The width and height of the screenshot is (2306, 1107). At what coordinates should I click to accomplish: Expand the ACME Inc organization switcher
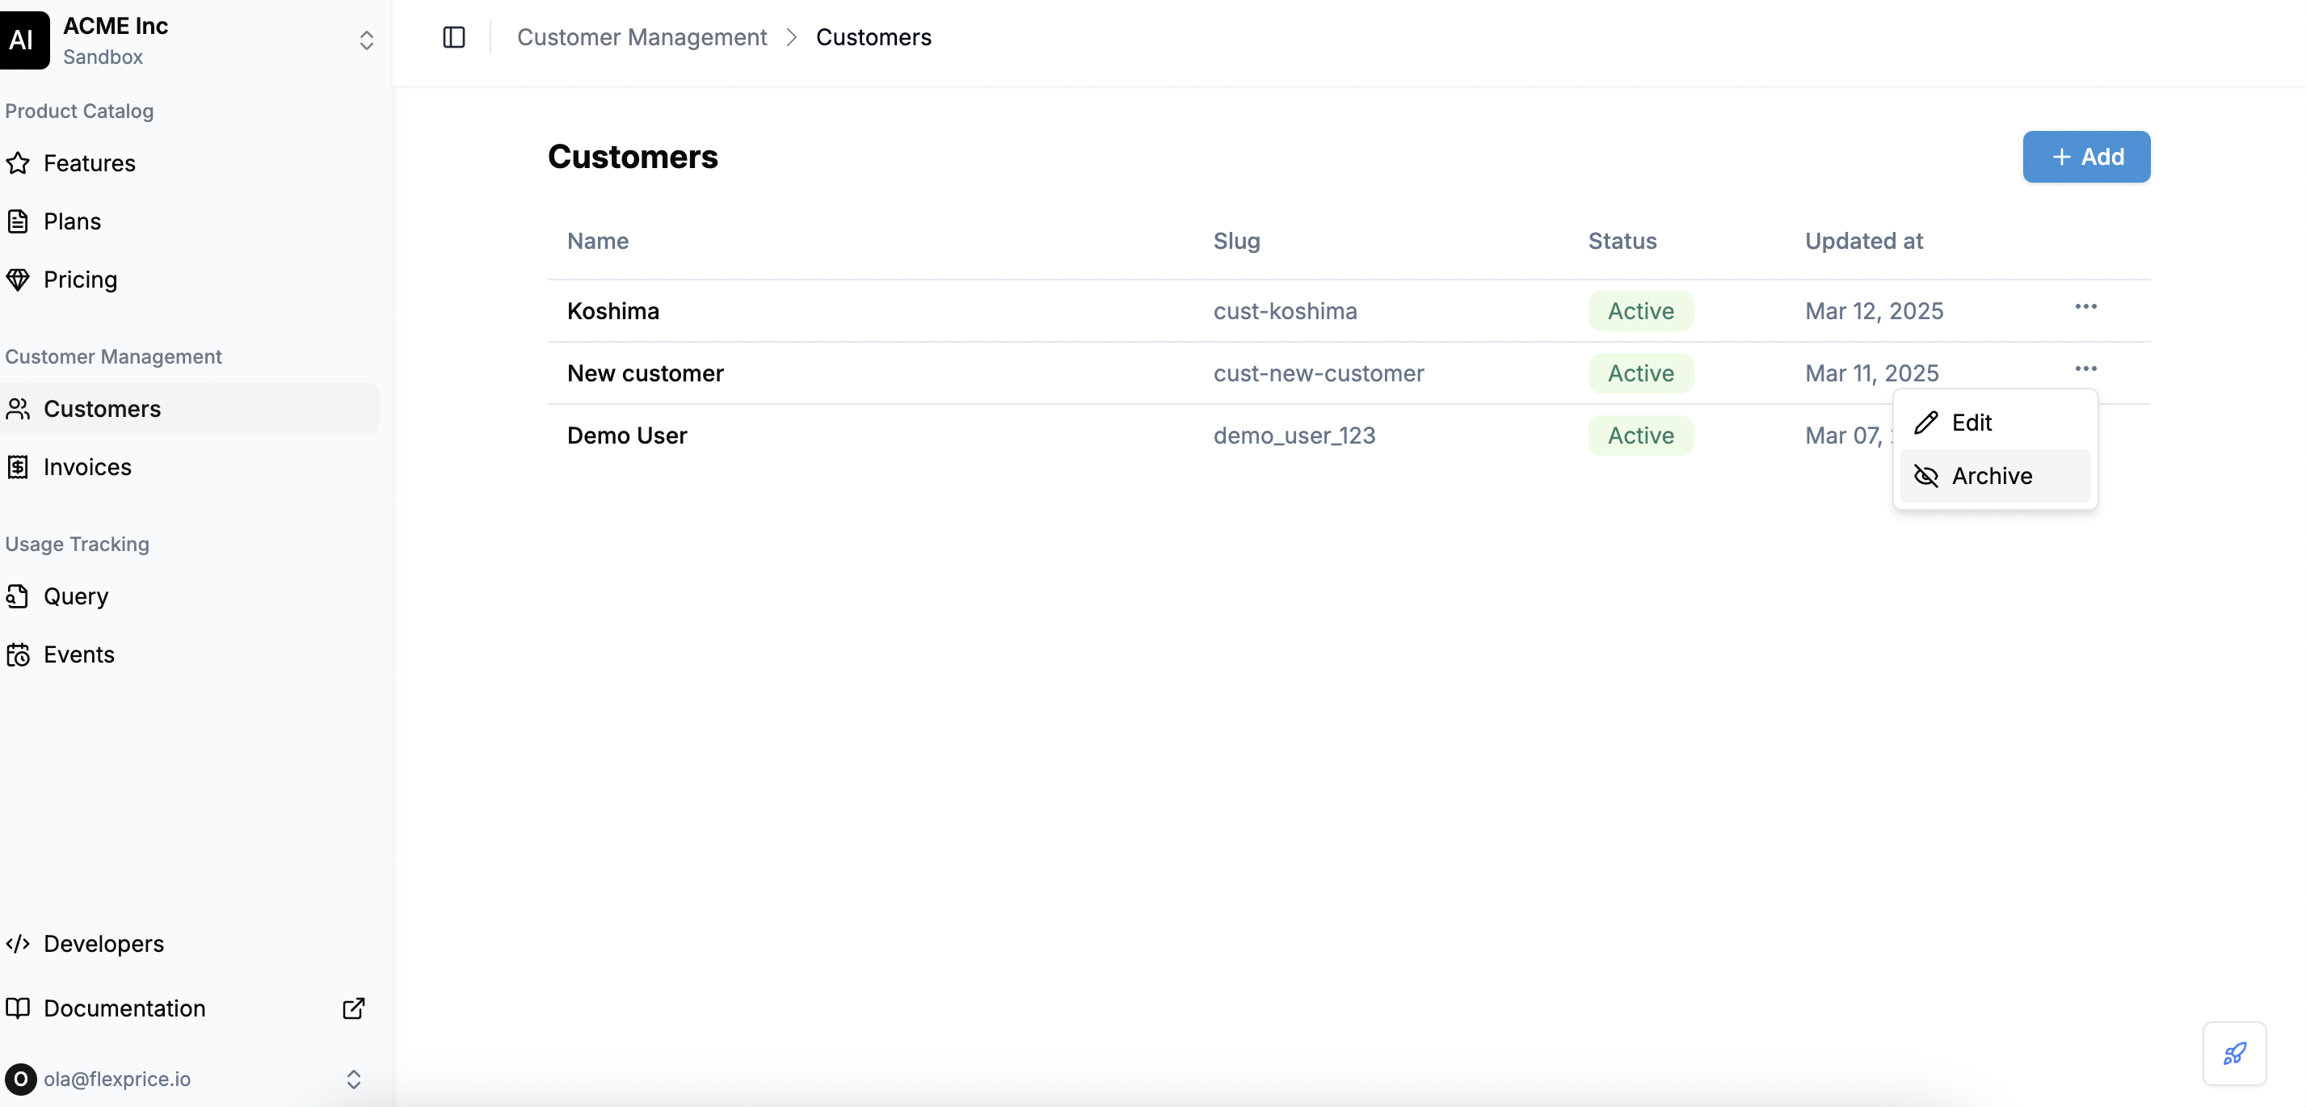pos(366,40)
